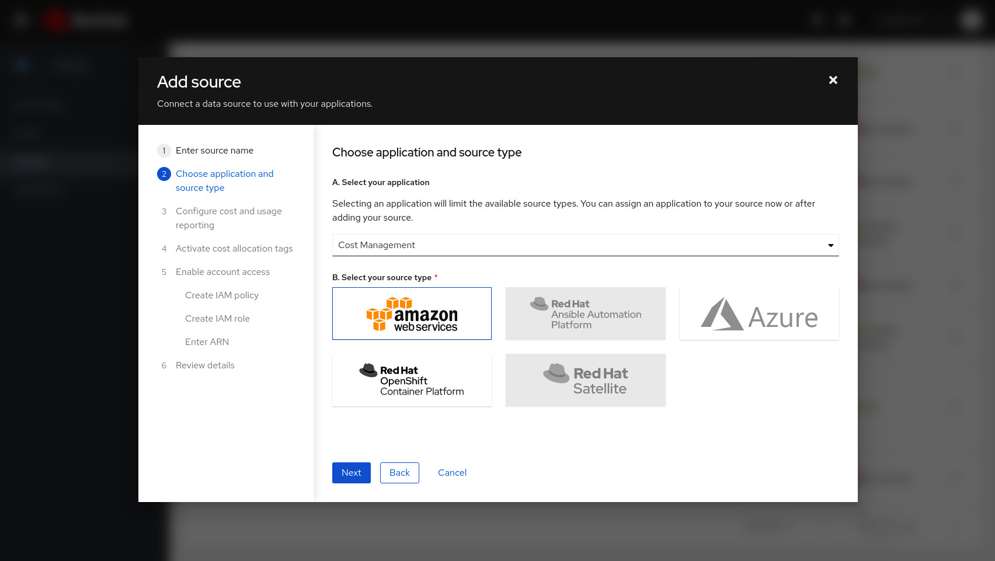Open step Activate cost allocation tags
The width and height of the screenshot is (995, 561).
pos(234,249)
